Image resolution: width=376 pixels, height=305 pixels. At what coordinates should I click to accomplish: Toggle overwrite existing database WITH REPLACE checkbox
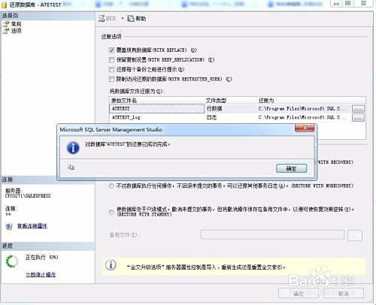coord(111,50)
